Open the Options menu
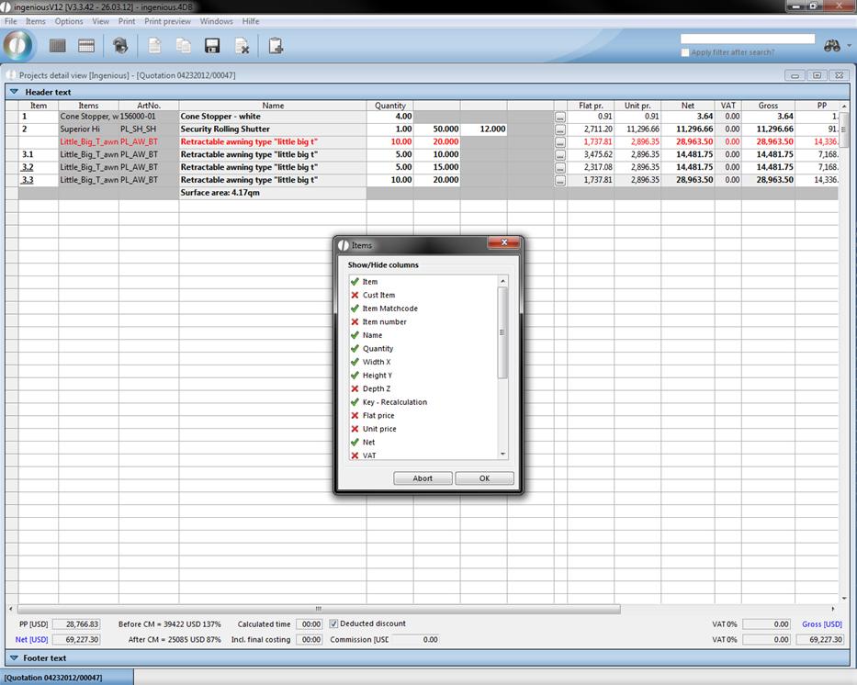The width and height of the screenshot is (857, 685). pos(69,21)
